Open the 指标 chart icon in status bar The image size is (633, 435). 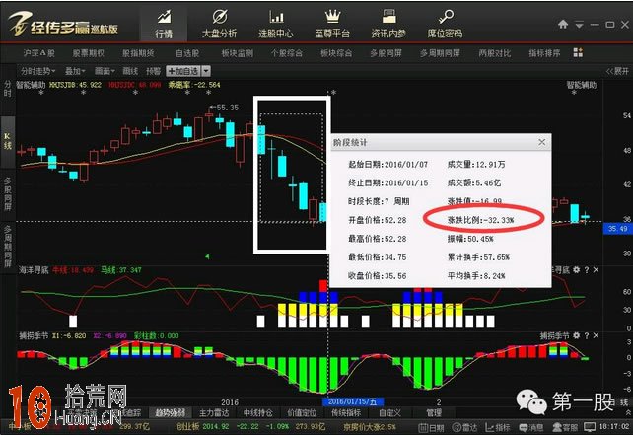tap(498, 427)
